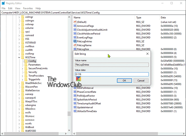
Task: Select the Config folder icon
Action: pyautogui.click(x=26, y=61)
